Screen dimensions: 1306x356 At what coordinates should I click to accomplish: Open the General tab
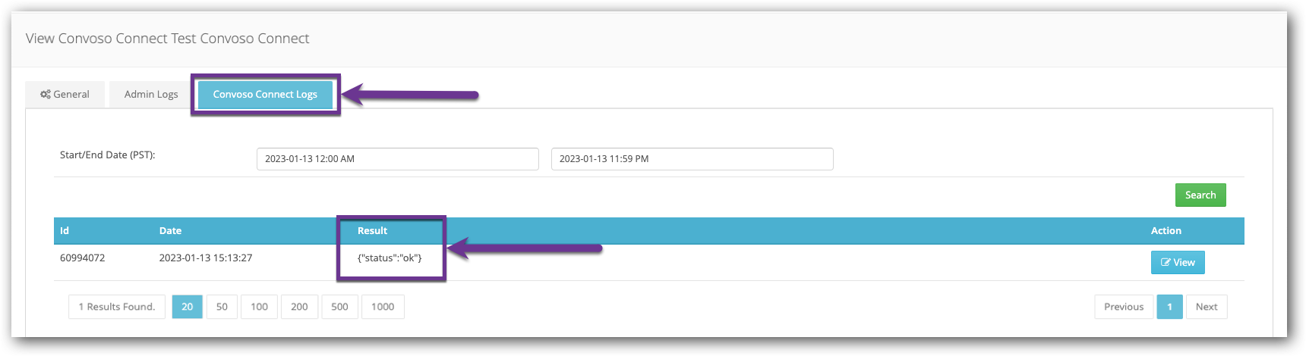(x=65, y=95)
